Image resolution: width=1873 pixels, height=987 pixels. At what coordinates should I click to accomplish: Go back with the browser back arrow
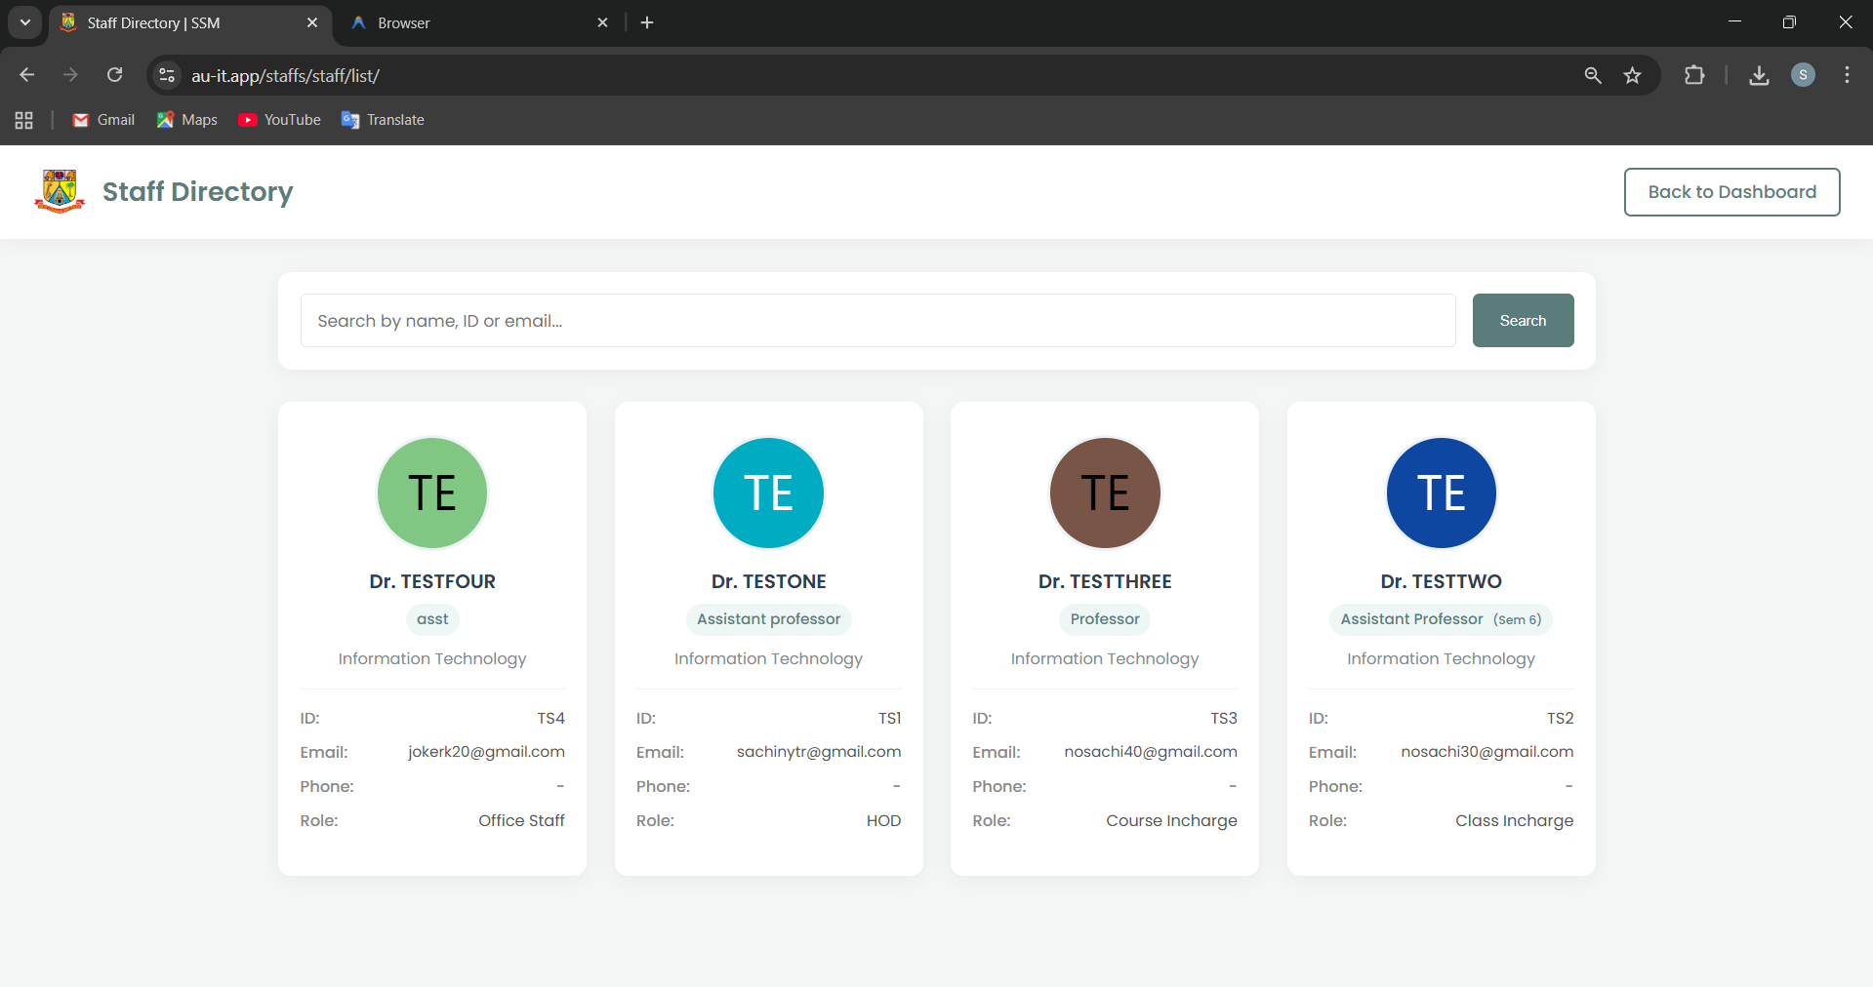pyautogui.click(x=27, y=75)
